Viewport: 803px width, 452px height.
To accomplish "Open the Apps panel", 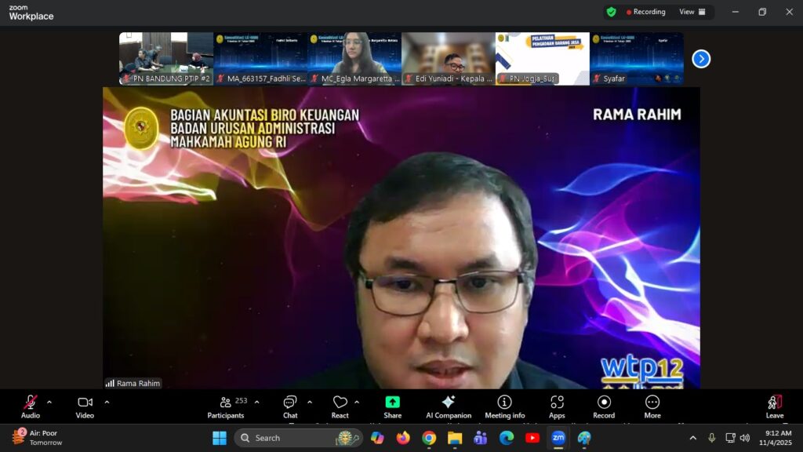I will click(557, 403).
